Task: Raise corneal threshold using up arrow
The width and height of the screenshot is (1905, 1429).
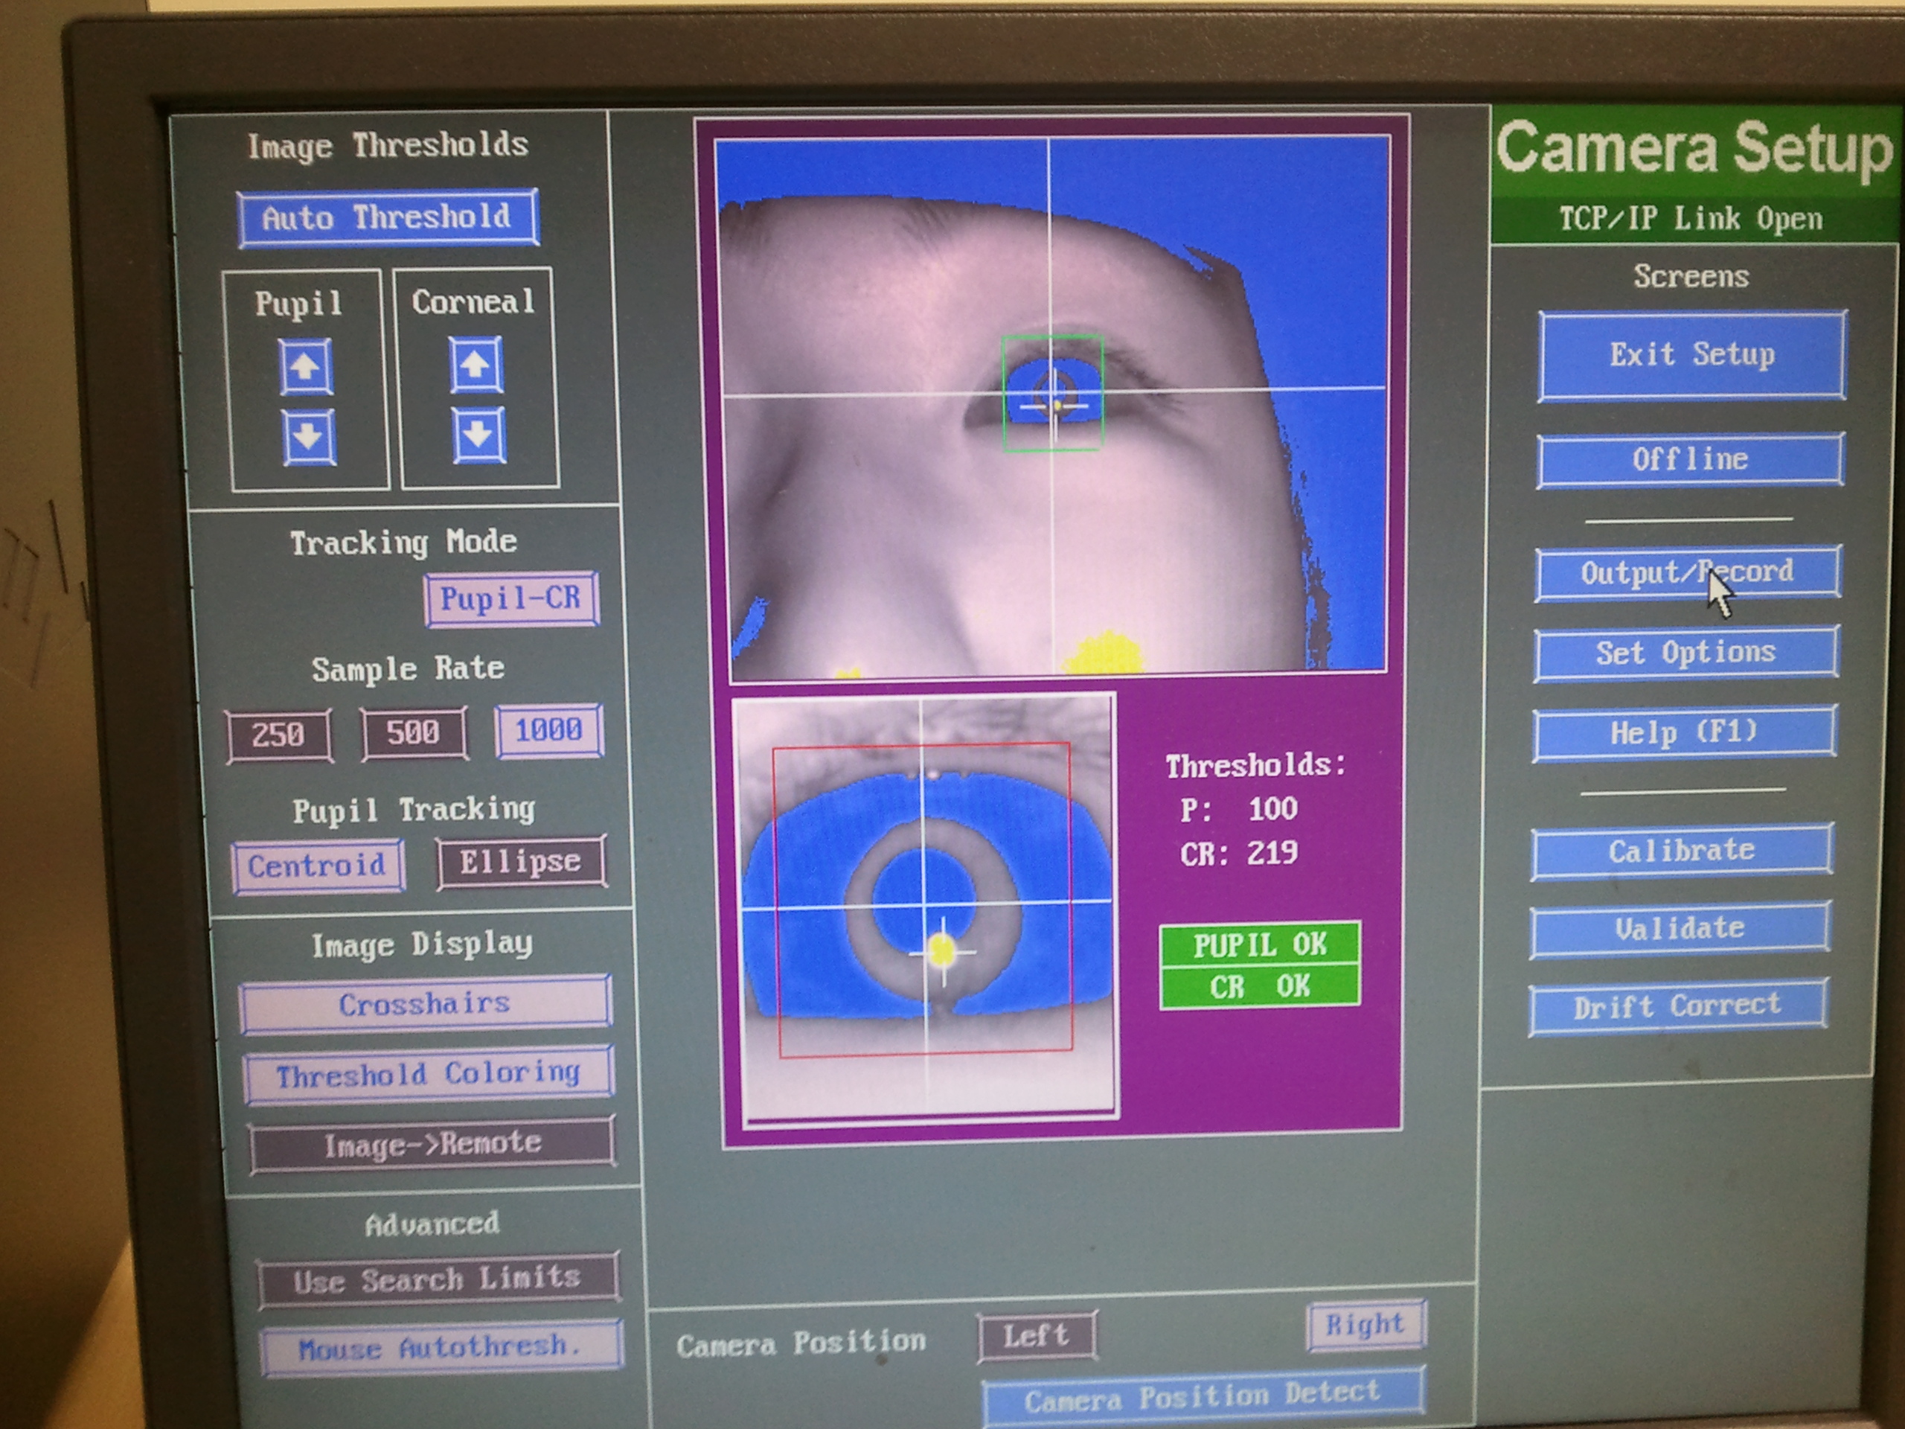Action: [x=475, y=365]
